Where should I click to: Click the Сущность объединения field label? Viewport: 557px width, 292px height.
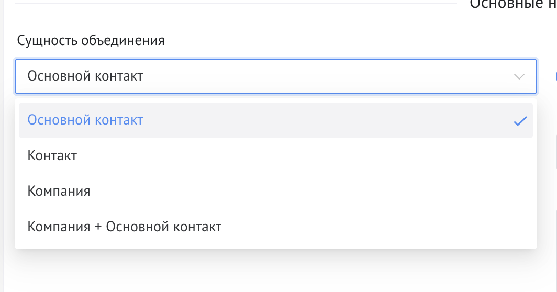click(x=91, y=40)
